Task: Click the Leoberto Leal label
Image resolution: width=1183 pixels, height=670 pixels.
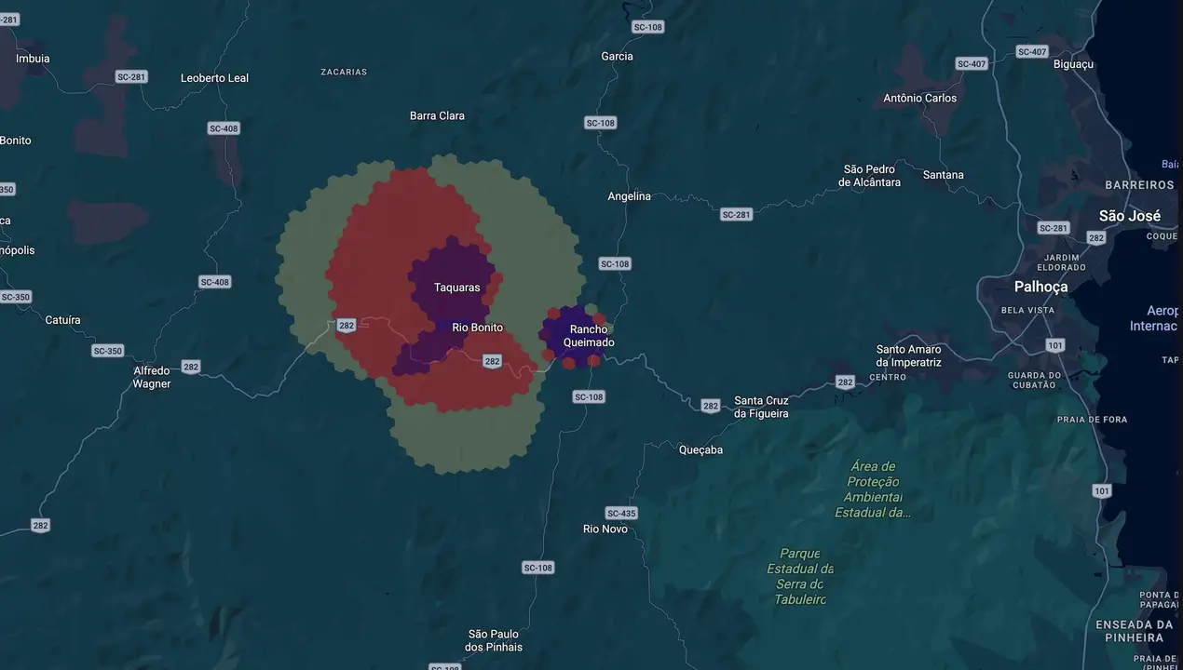Action: coord(215,78)
